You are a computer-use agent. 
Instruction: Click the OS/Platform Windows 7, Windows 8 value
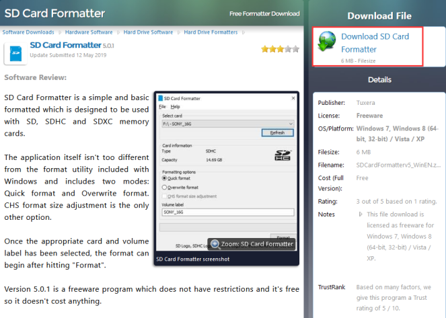tap(398, 134)
